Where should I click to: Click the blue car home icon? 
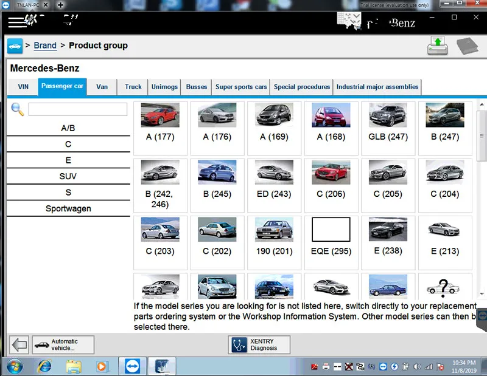point(15,46)
